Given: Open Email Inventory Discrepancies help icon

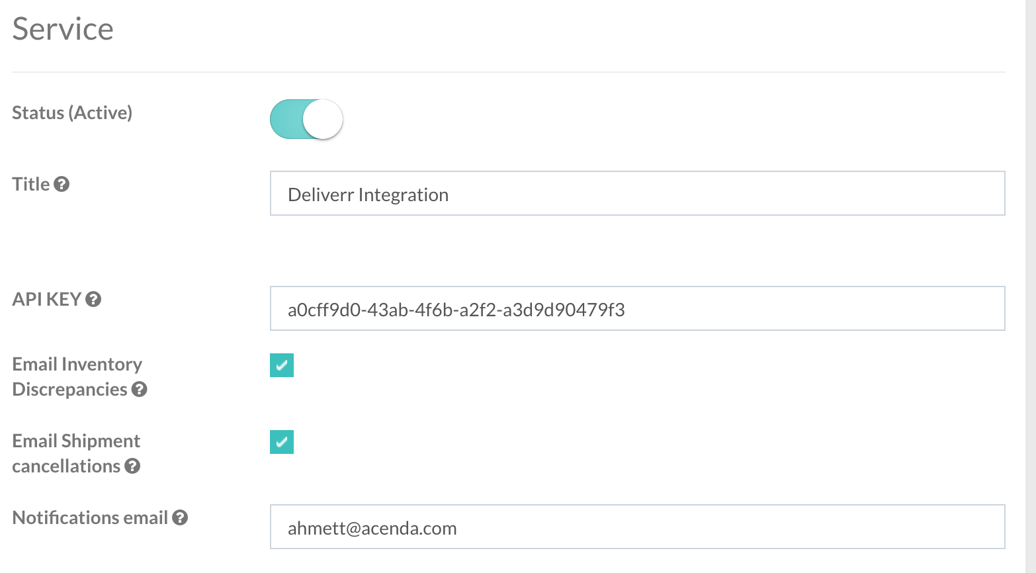Looking at the screenshot, I should click(x=139, y=389).
